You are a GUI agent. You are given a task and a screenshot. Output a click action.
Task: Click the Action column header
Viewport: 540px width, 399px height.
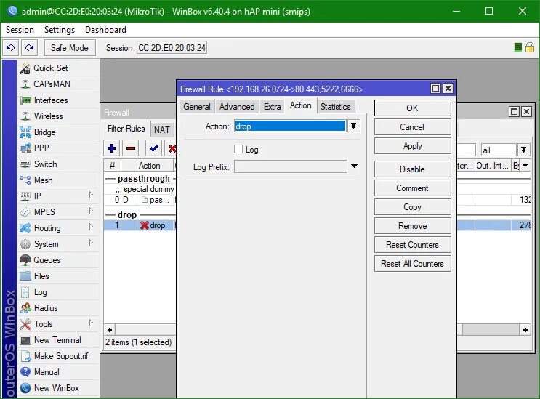(x=155, y=166)
